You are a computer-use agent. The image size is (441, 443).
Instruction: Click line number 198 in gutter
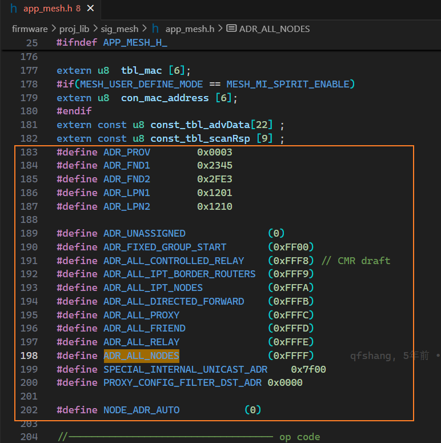(x=29, y=356)
